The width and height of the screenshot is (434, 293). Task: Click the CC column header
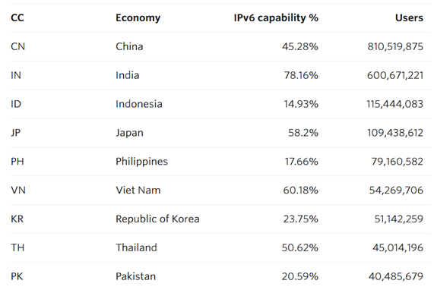click(17, 18)
